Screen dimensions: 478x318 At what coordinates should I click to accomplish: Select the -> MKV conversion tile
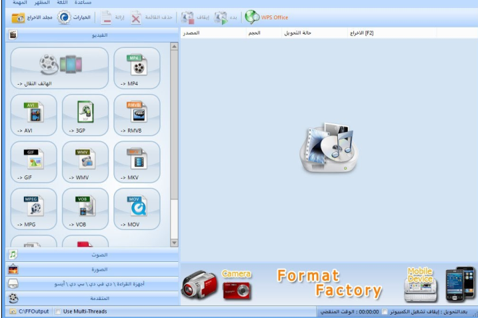[x=137, y=162]
